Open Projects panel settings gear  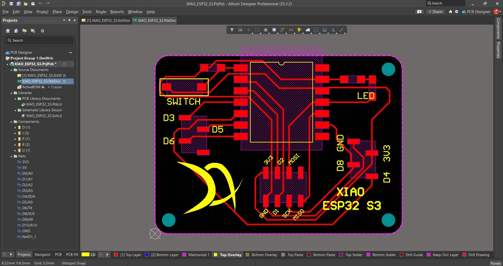(42, 31)
